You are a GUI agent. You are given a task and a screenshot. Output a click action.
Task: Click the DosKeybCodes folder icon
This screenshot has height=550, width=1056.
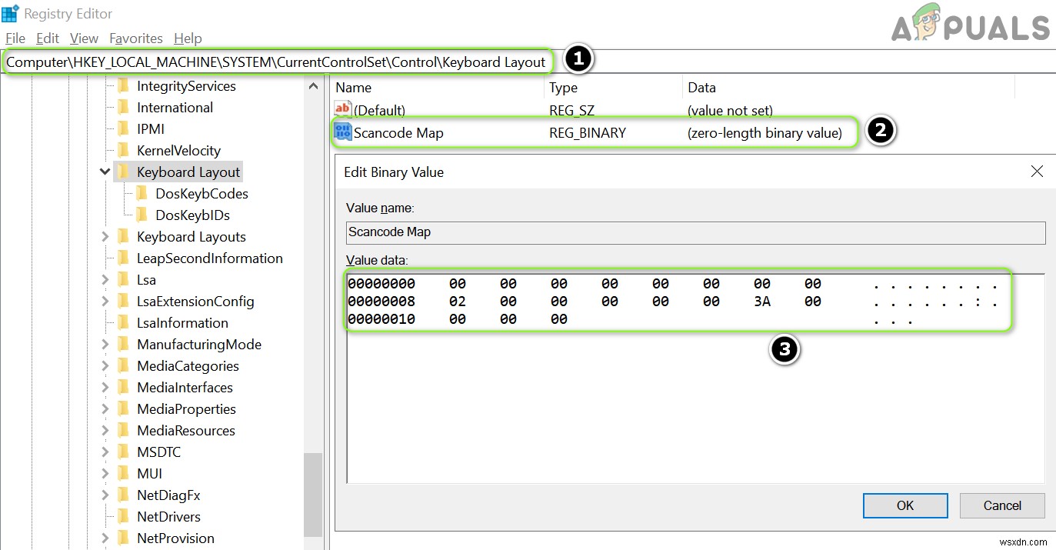(142, 194)
